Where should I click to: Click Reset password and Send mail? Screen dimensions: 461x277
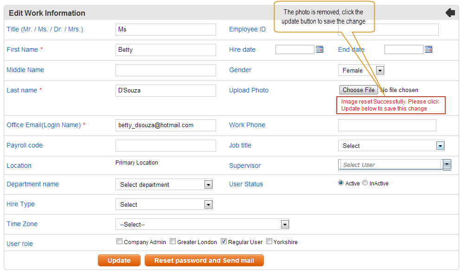[x=204, y=260]
